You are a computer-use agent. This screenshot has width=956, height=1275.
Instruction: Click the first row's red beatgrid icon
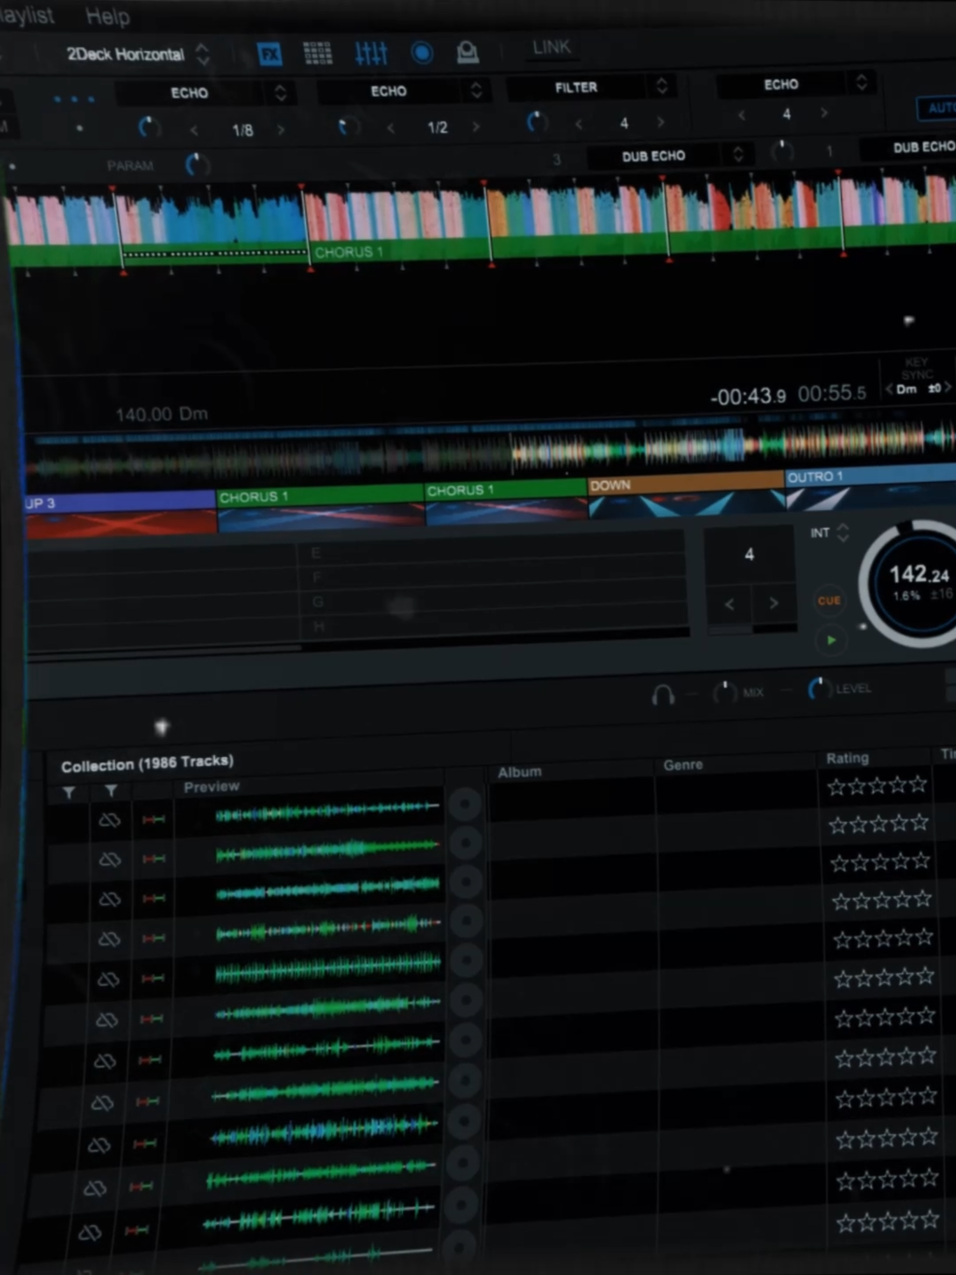click(x=153, y=819)
